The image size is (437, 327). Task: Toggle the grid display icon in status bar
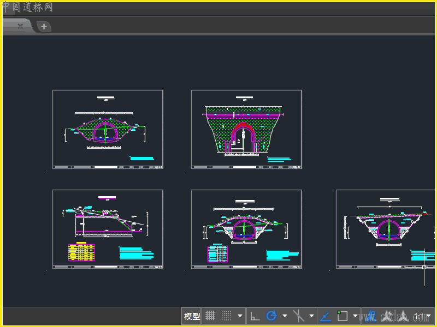tap(210, 316)
